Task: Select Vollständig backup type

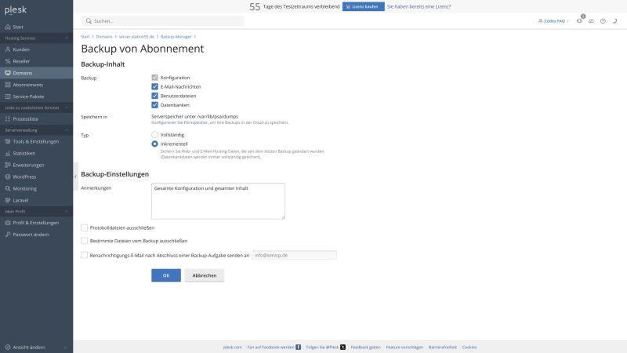Action: 154,134
